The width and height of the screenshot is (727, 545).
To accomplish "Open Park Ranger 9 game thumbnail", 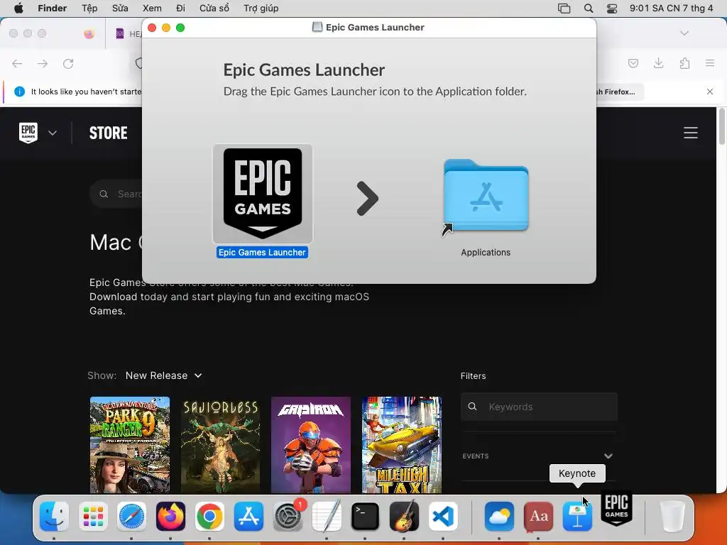I will tap(130, 444).
